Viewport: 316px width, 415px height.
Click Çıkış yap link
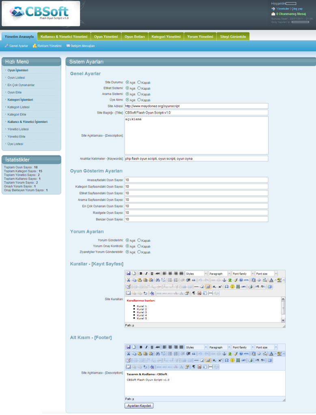click(297, 9)
